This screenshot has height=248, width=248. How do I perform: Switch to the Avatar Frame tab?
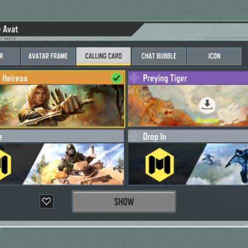point(48,56)
